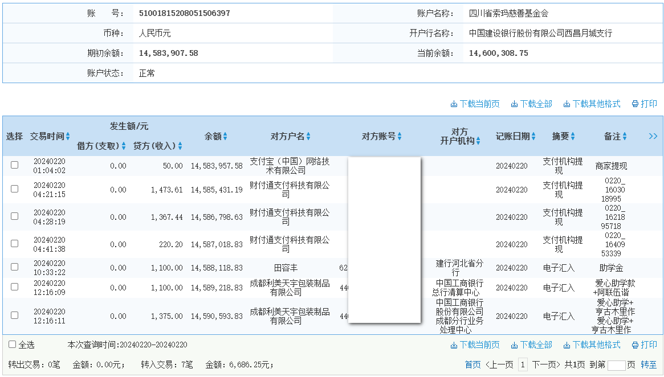The height and width of the screenshot is (377, 664).
Task: Tick the checkbox for the 10:33:22 transaction
Action: point(14,267)
